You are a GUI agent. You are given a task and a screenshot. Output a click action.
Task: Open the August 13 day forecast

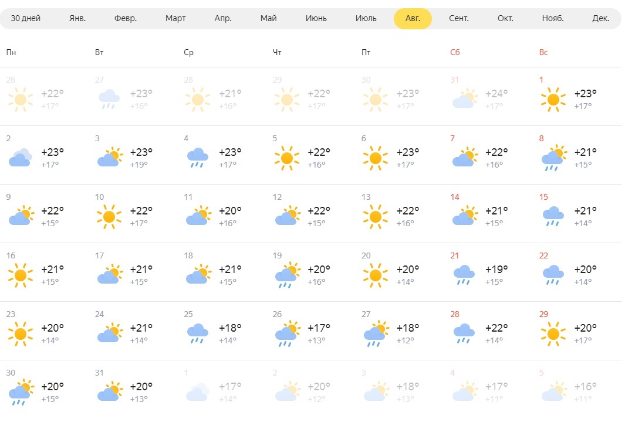click(x=400, y=213)
